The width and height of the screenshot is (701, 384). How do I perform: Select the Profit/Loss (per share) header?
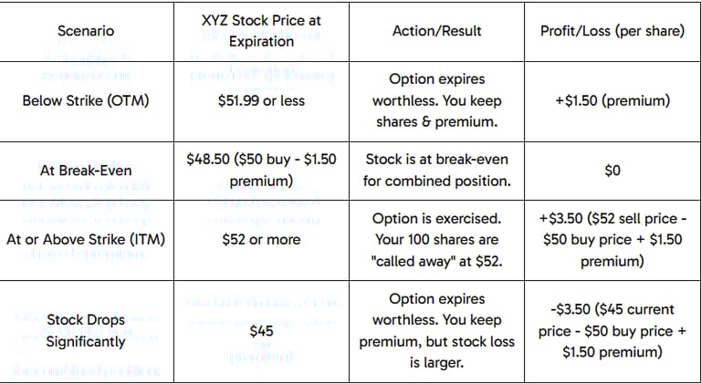612,31
